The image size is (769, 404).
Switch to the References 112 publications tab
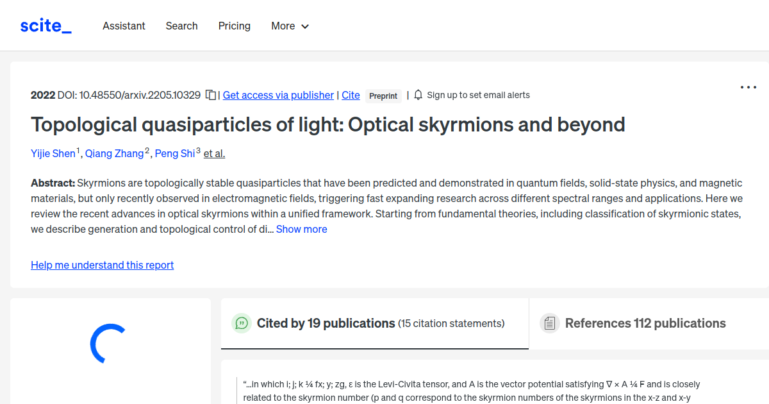(x=645, y=323)
